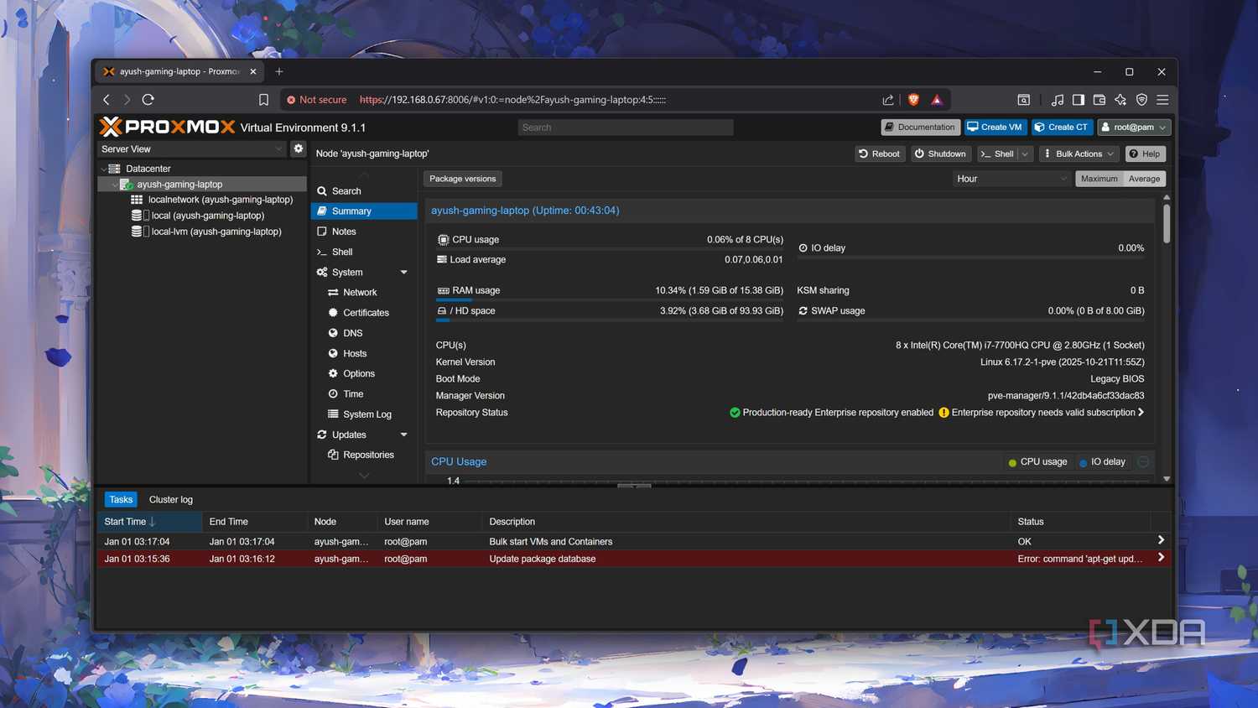Open the Repositories menu item
The height and width of the screenshot is (708, 1258).
coord(364,455)
